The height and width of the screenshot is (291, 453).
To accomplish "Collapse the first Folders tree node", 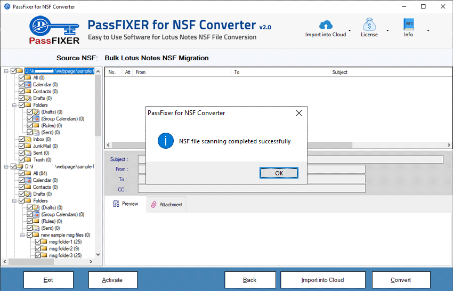I will coord(14,105).
